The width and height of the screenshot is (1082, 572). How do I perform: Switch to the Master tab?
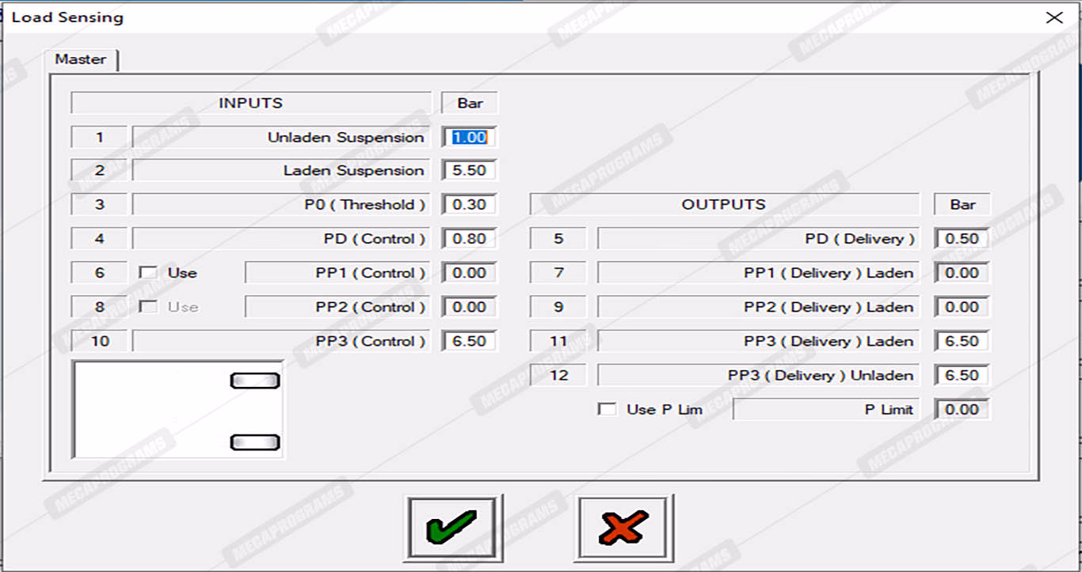tap(81, 59)
